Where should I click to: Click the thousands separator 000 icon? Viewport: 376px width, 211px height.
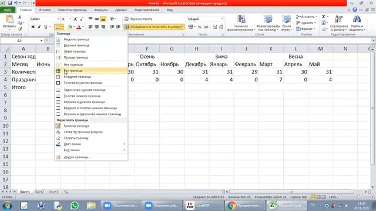206,27
